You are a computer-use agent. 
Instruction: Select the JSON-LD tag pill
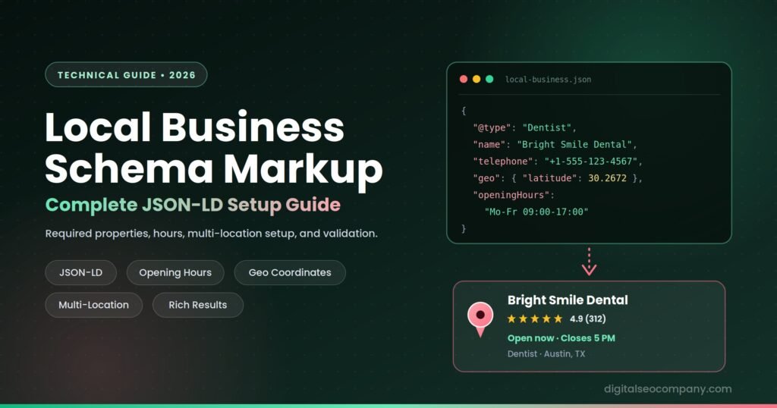click(x=80, y=272)
